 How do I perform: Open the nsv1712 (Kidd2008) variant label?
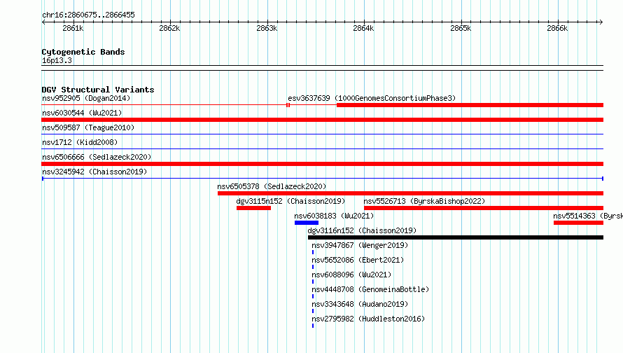(x=80, y=142)
